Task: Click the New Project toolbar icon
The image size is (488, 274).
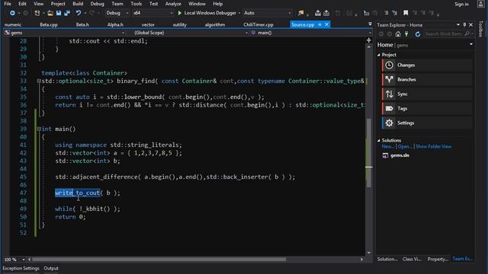Action: click(37, 13)
